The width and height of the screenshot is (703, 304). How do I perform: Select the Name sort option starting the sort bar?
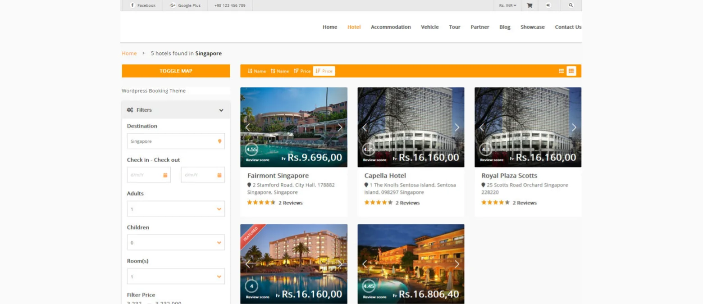pyautogui.click(x=257, y=71)
